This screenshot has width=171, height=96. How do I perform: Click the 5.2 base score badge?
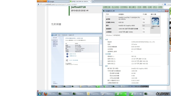155,21
